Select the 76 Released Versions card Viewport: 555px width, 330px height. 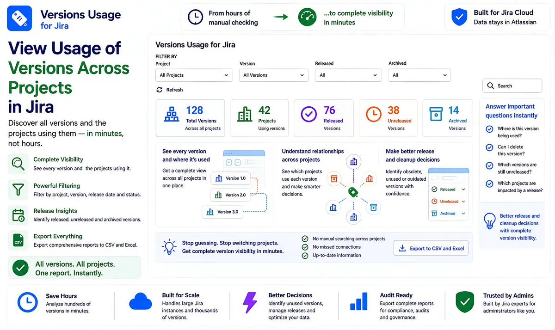click(x=324, y=118)
